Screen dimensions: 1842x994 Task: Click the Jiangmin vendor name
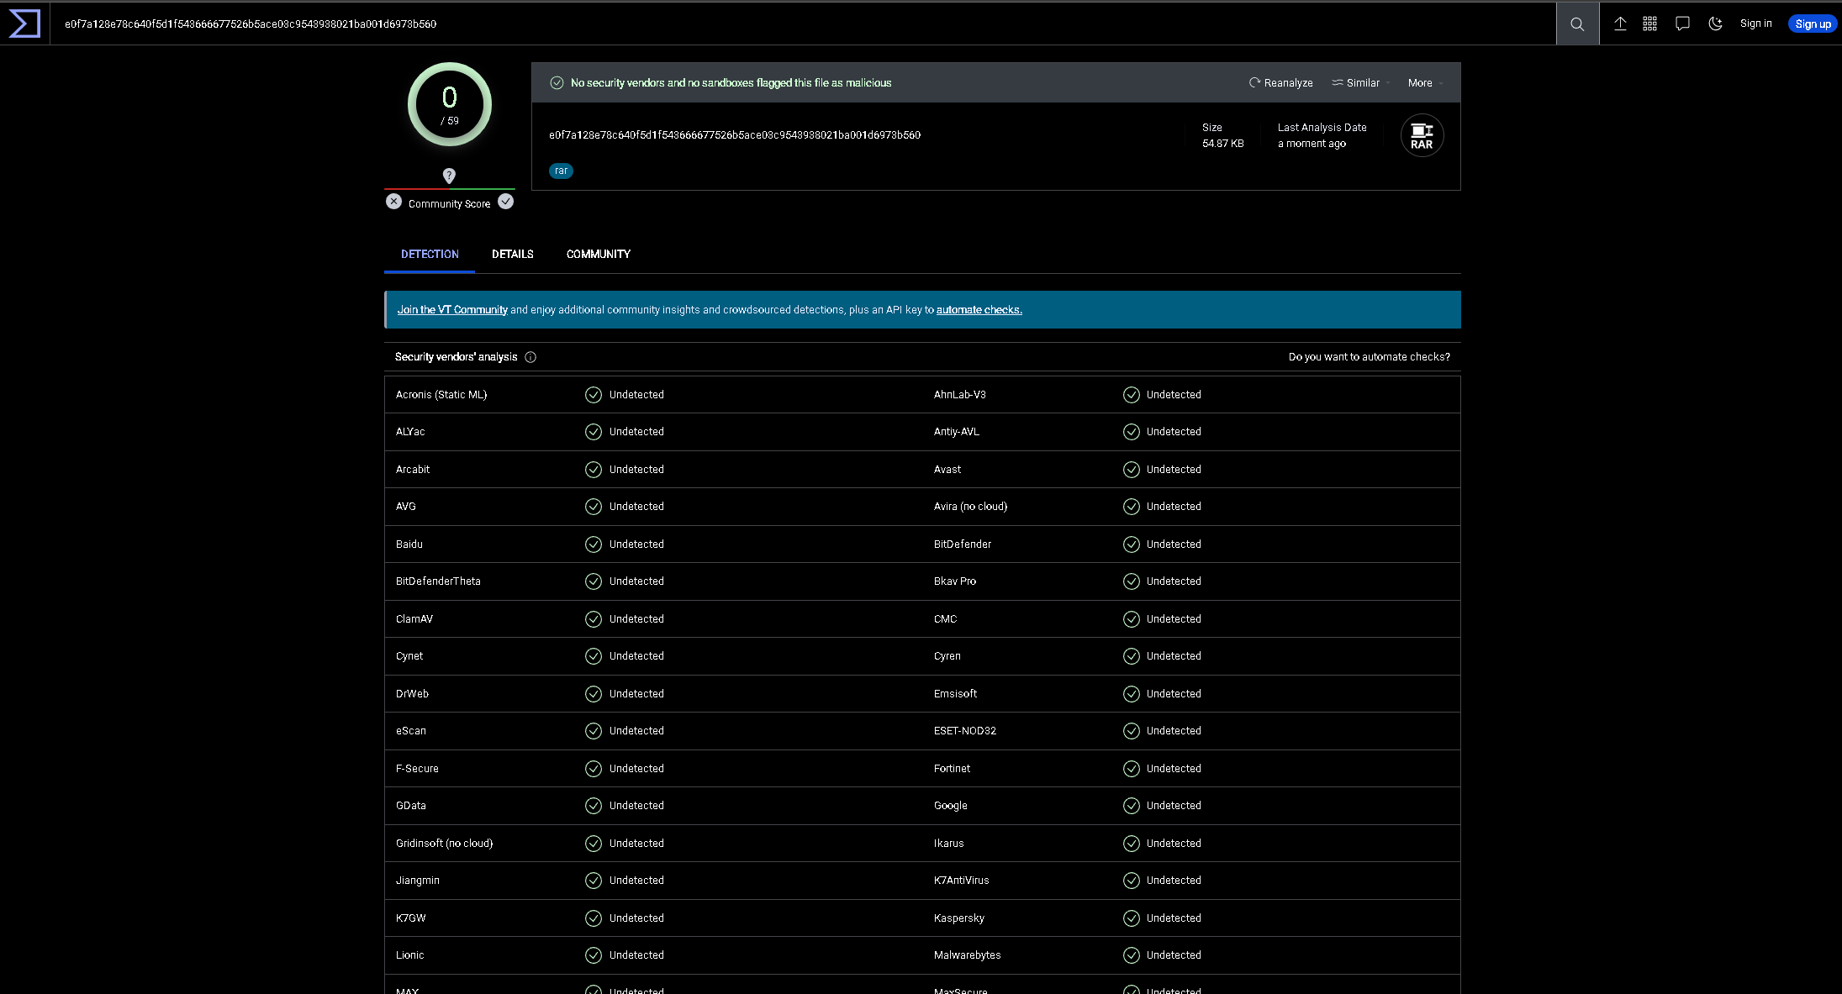(x=418, y=881)
